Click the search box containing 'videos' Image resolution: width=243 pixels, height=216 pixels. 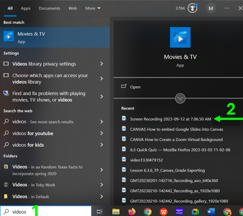pyautogui.click(x=47, y=212)
